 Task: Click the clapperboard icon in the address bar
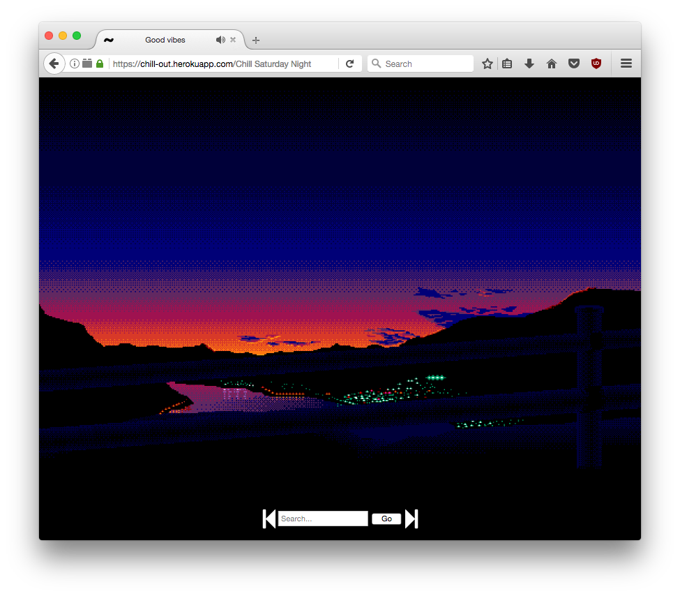pos(87,64)
